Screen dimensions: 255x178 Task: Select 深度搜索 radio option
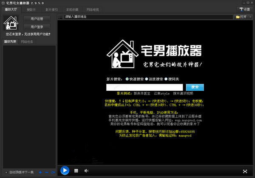click(x=147, y=79)
